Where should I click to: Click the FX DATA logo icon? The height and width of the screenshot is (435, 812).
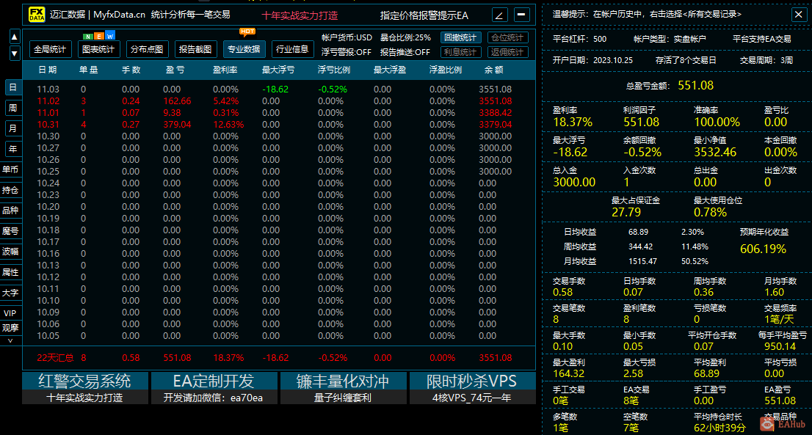point(36,15)
